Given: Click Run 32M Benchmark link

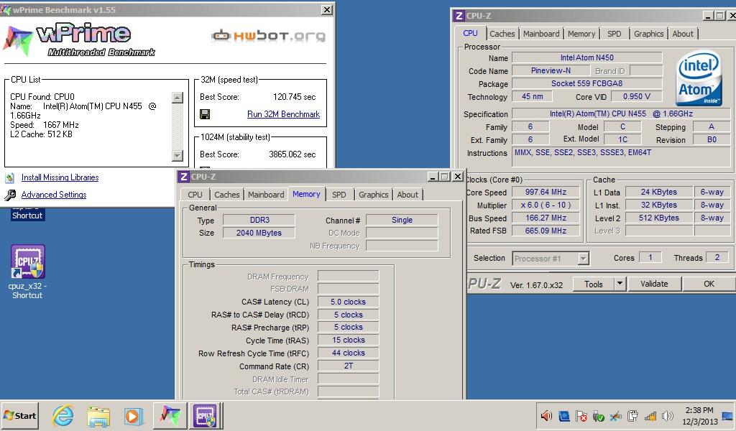Looking at the screenshot, I should [283, 114].
